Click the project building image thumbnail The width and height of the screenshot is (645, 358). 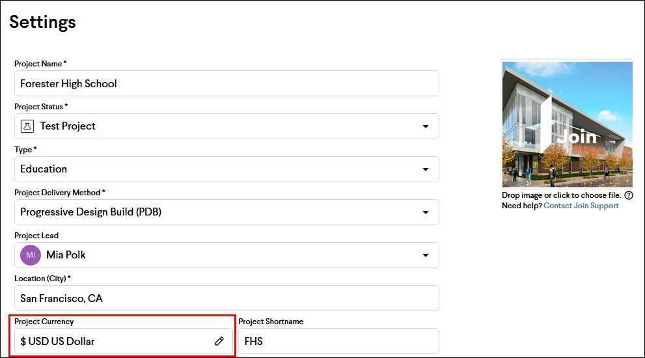click(567, 124)
